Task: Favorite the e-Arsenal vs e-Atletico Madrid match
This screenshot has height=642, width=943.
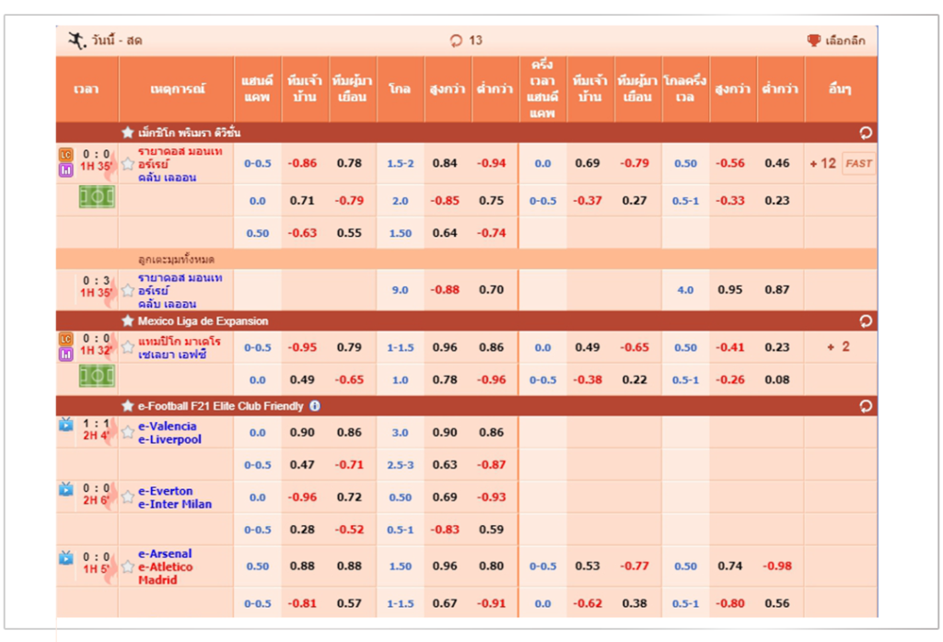Action: click(127, 566)
